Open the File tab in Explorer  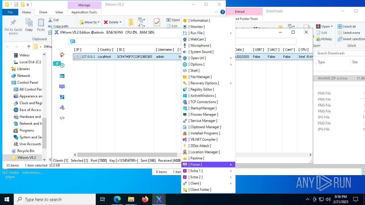coord(10,12)
